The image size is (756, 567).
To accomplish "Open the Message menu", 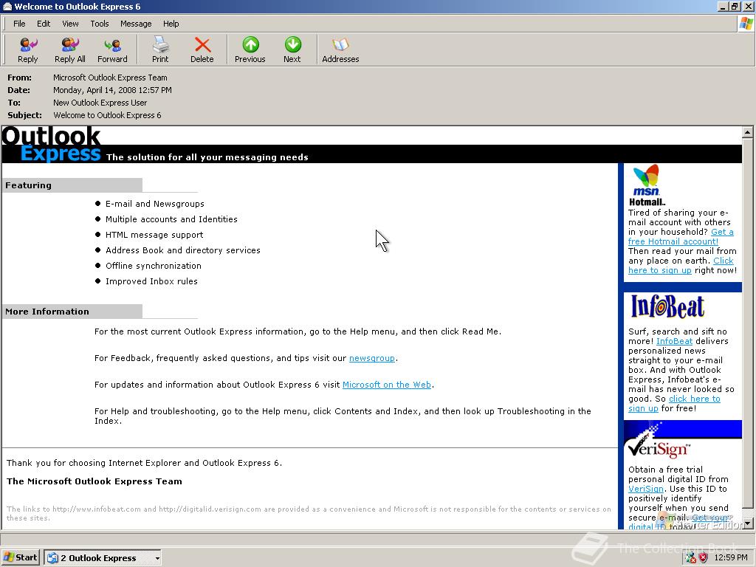I will click(136, 24).
